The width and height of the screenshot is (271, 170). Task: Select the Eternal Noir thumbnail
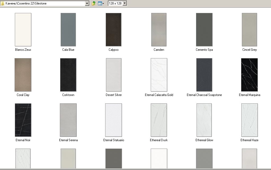(x=23, y=120)
